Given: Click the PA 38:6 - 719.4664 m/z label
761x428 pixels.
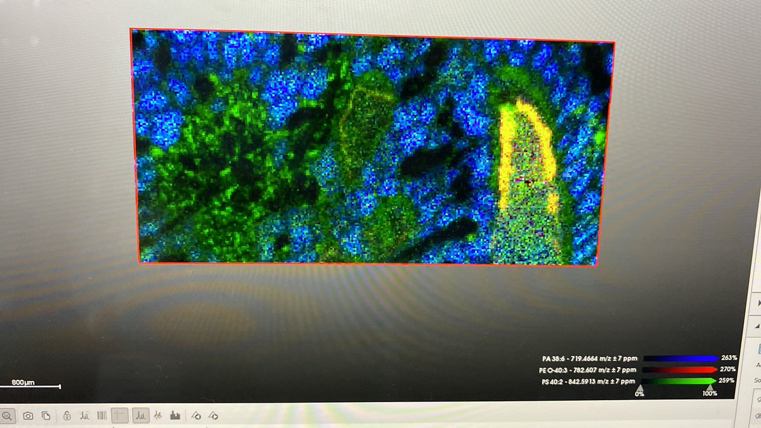Looking at the screenshot, I should (590, 359).
